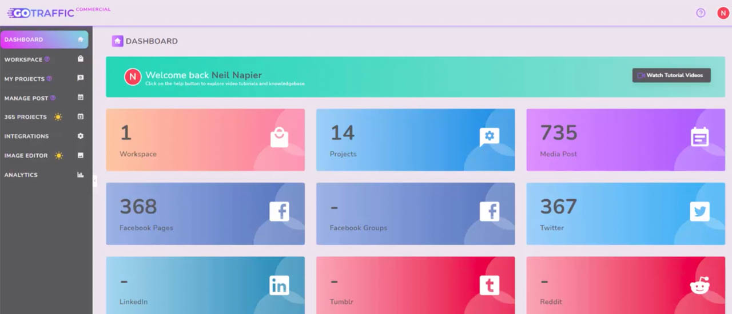The width and height of the screenshot is (732, 314).
Task: Click the Facebook Groups label on its card
Action: (x=359, y=228)
